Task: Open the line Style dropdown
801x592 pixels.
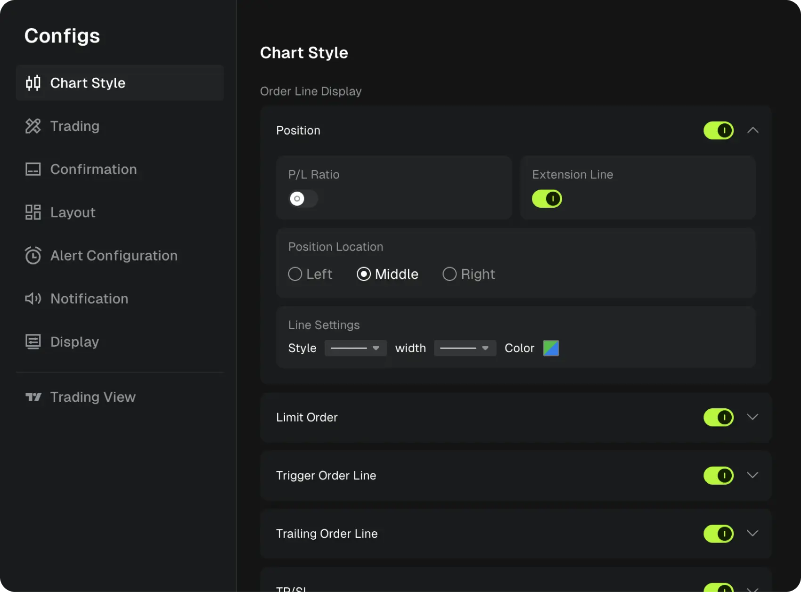Action: click(356, 348)
